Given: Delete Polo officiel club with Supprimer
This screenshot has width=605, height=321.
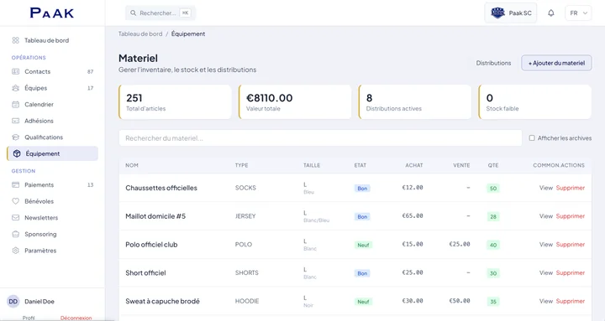Looking at the screenshot, I should pyautogui.click(x=571, y=245).
